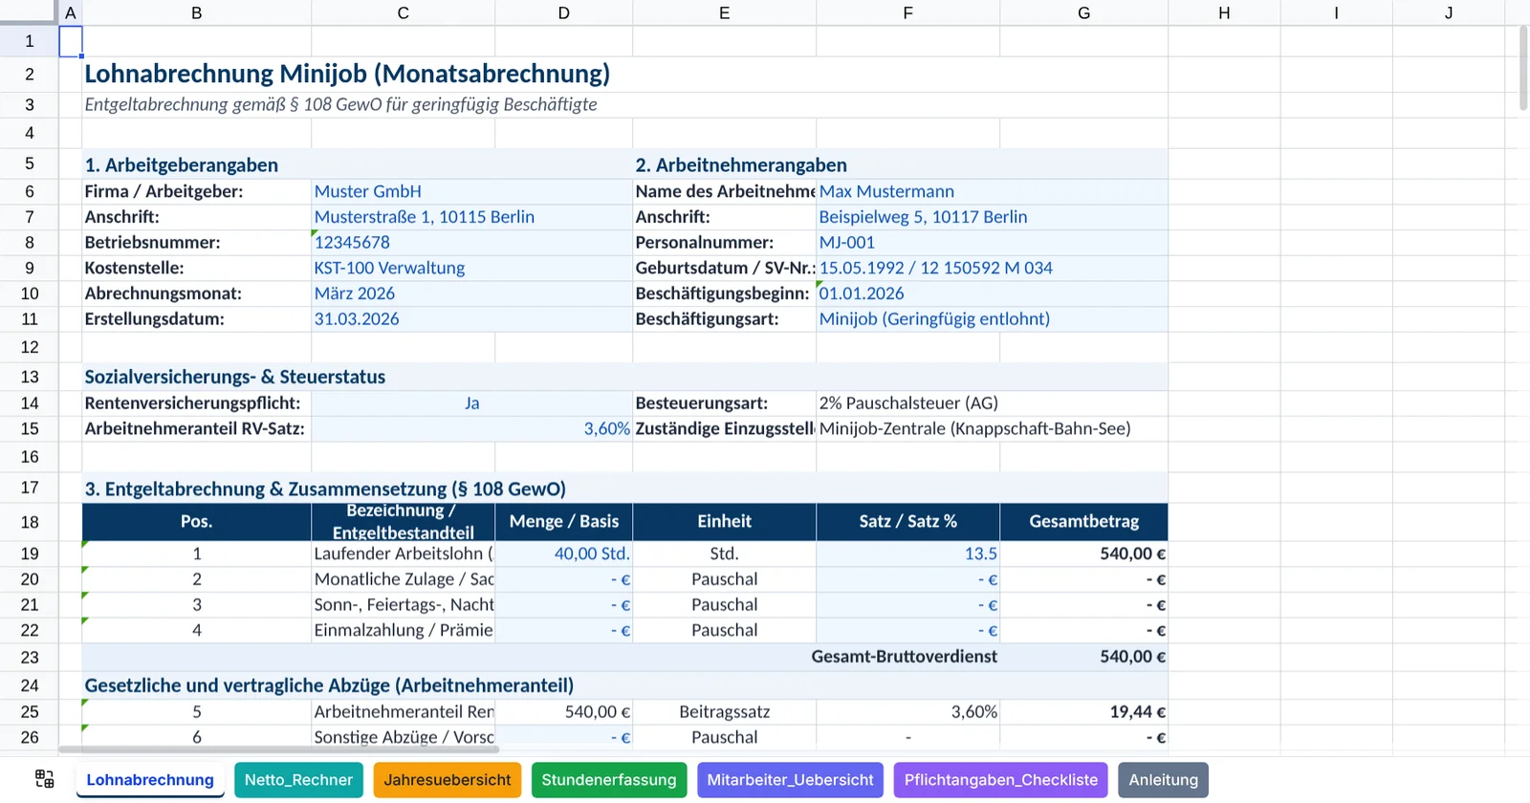This screenshot has width=1530, height=803.
Task: Select row 18 header
Action: [30, 522]
